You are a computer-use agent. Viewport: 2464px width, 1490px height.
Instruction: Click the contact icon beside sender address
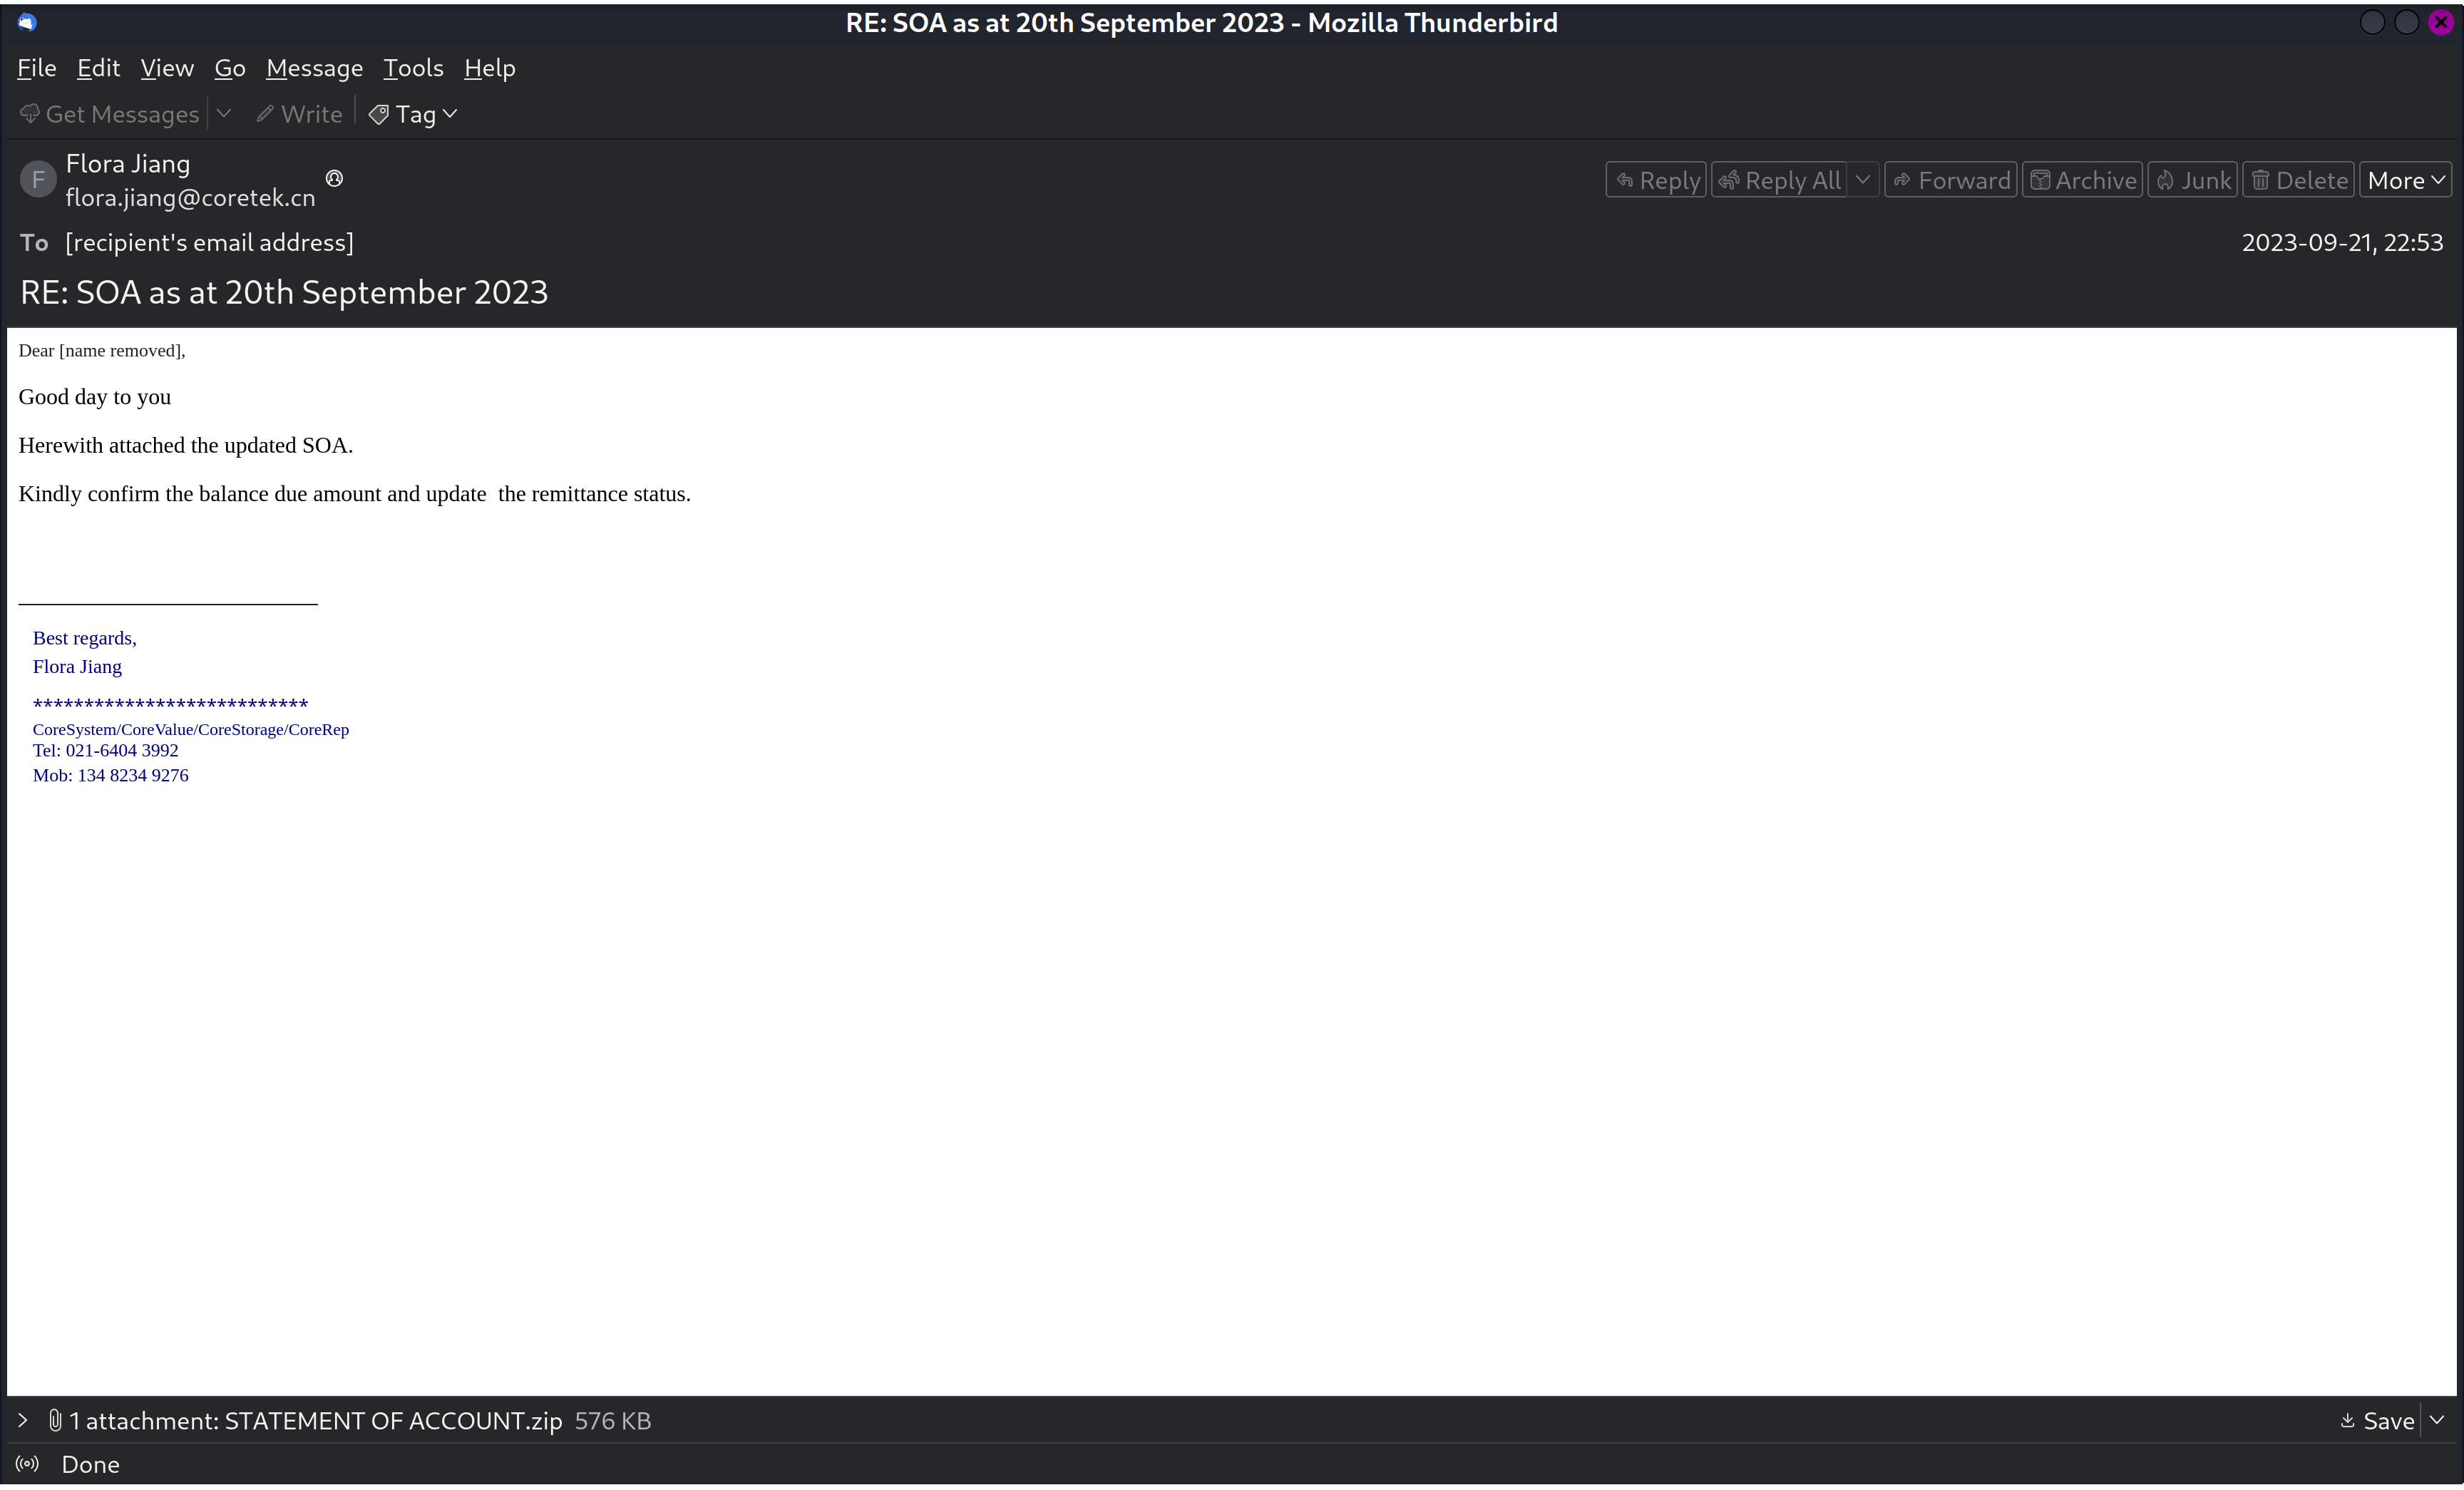[x=335, y=178]
